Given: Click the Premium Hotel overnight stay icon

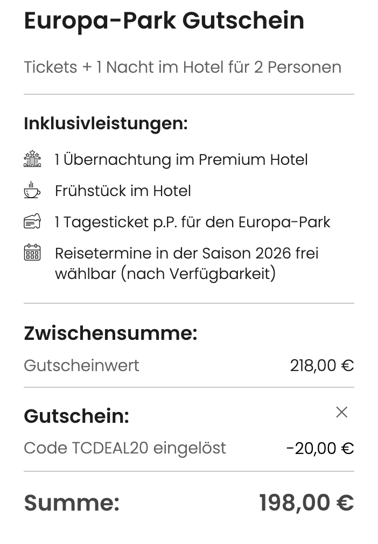Looking at the screenshot, I should (x=33, y=159).
